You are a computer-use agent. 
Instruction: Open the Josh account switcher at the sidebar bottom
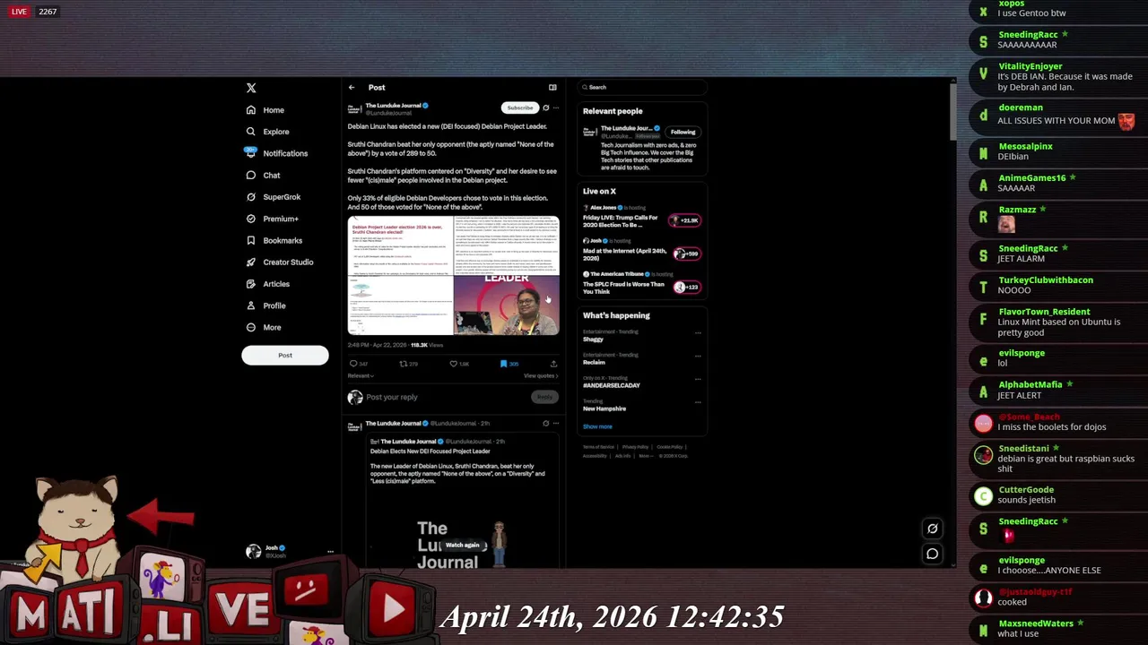coord(290,551)
